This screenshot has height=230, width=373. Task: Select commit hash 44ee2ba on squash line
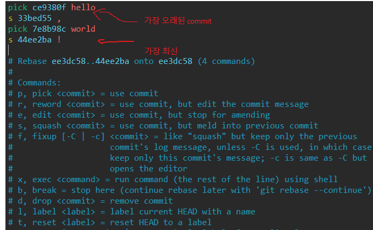[34, 40]
